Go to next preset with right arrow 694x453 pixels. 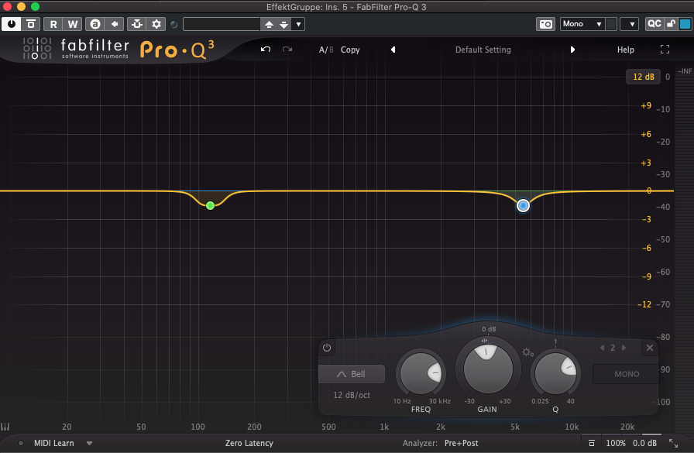[572, 50]
